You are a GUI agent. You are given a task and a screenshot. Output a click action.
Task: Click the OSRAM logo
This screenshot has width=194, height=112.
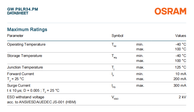point(170,11)
